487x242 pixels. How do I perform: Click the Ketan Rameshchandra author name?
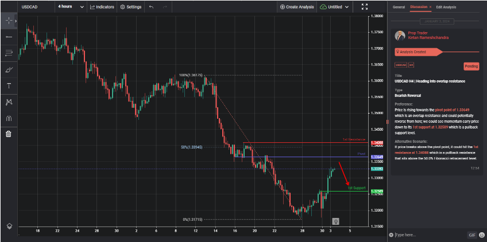coord(428,38)
